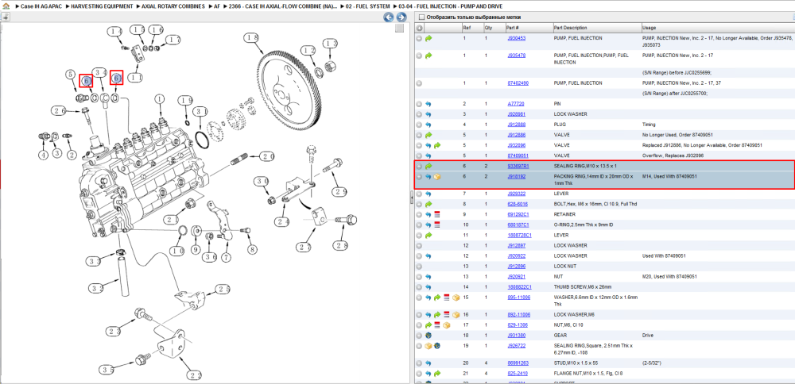Click blue arrow in 87409051 VALVE row

[x=429, y=156]
